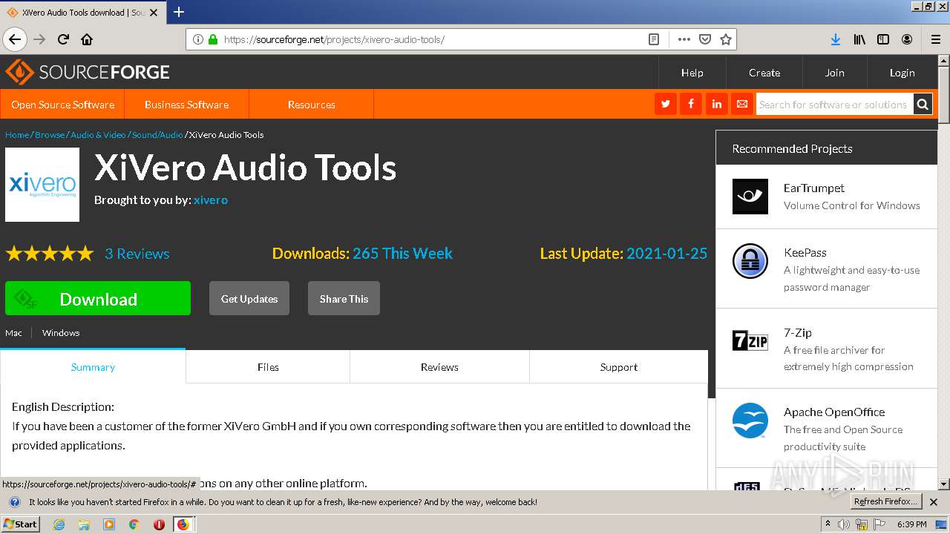Dismiss the Firefox refresh notification bar

point(934,502)
